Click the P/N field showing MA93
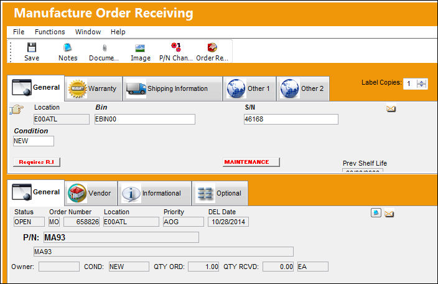438x284 pixels. click(121, 237)
